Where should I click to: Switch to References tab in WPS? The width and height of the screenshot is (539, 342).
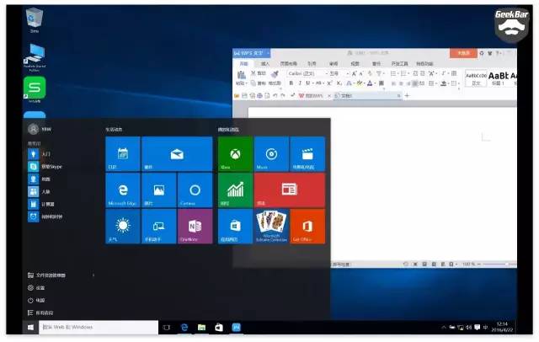312,63
